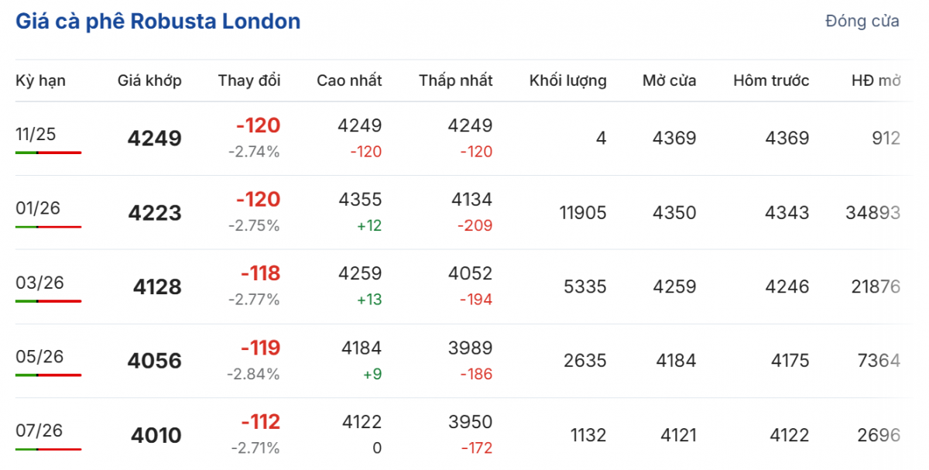Click the 01/26 contract mini chart
Screen dimensions: 929x470
[48, 227]
